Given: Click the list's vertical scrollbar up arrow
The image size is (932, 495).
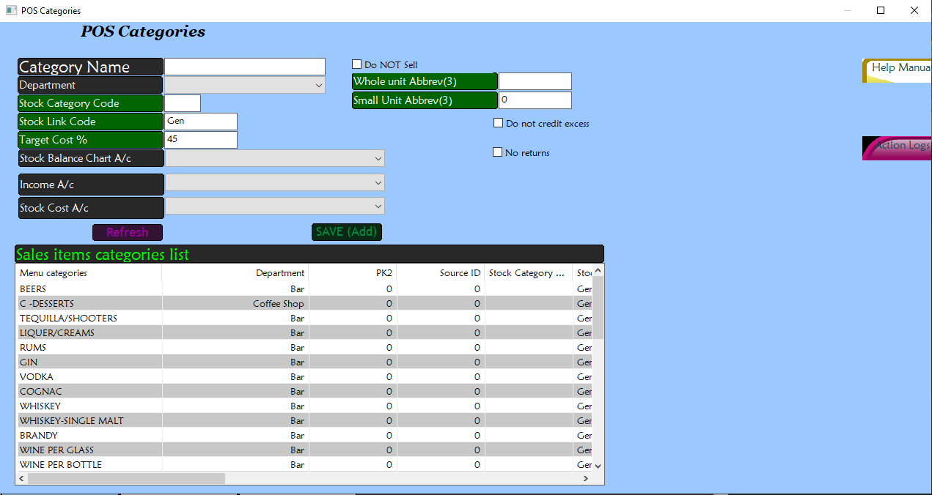Looking at the screenshot, I should 598,271.
